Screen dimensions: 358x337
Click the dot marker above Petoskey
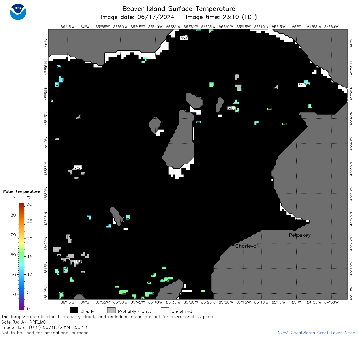(x=294, y=230)
